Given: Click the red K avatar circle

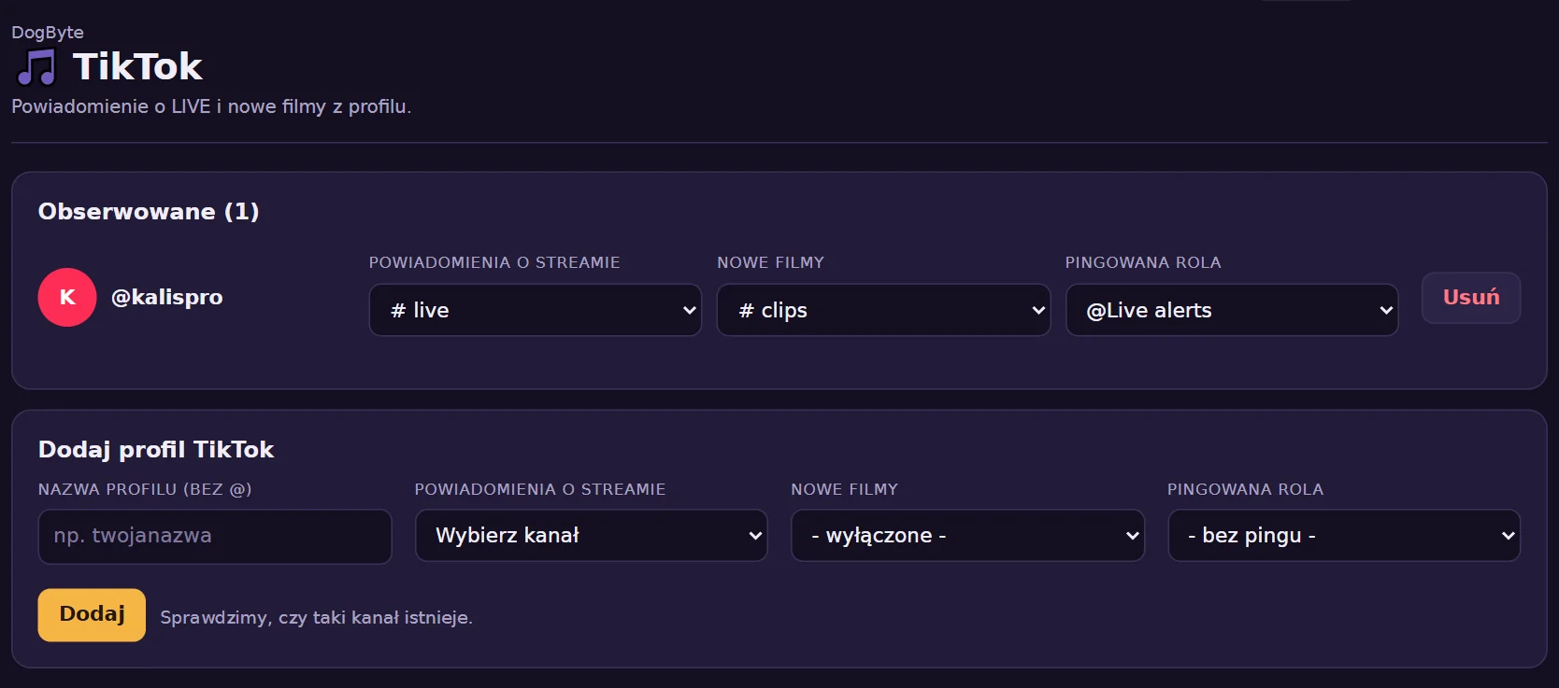Looking at the screenshot, I should 67,297.
